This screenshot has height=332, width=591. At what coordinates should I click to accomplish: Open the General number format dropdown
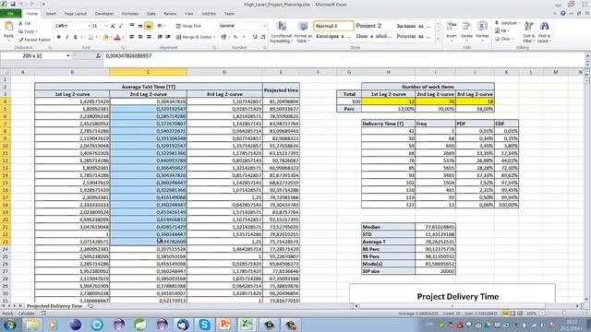click(x=264, y=26)
